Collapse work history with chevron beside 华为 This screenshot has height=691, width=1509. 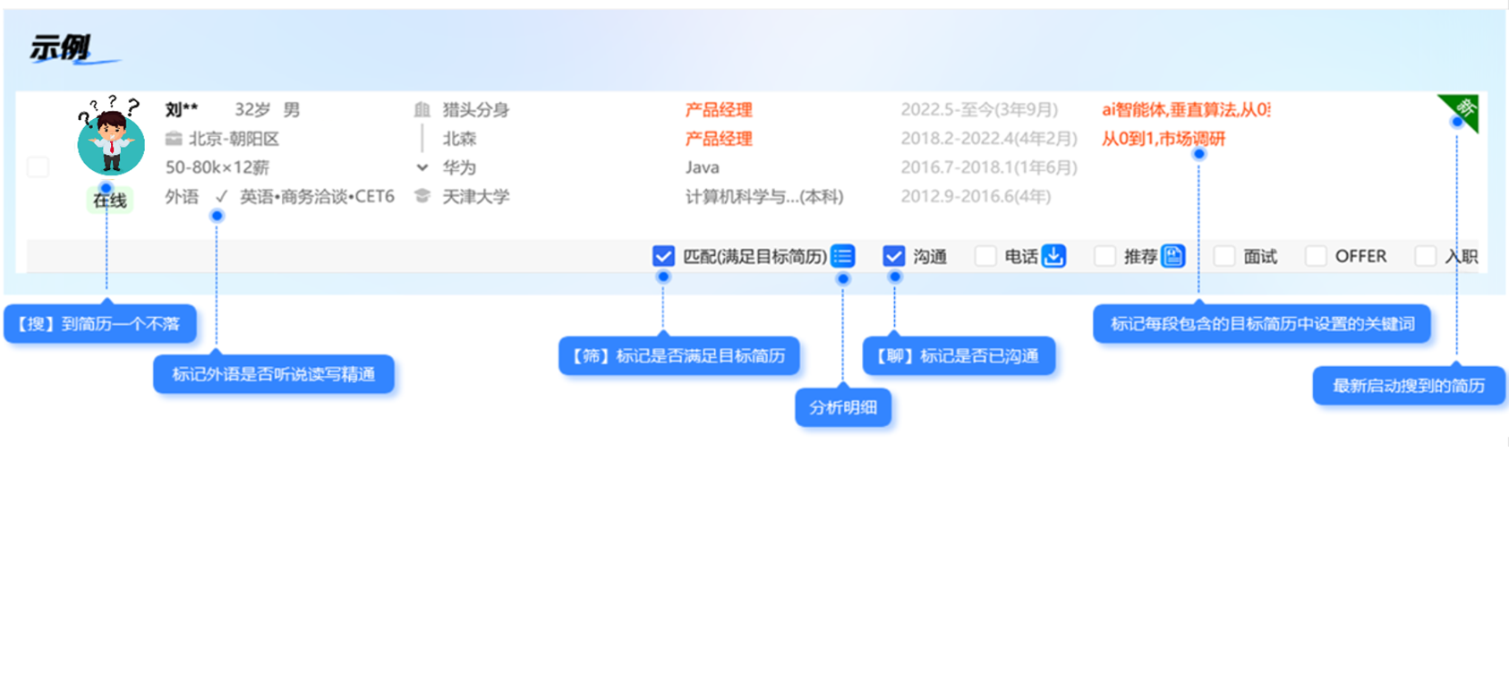point(422,167)
